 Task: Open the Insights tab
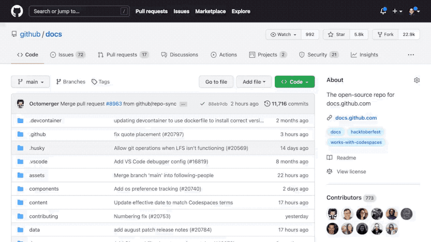coord(364,55)
